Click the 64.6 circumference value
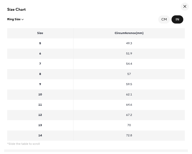The width and height of the screenshot is (192, 154). [x=129, y=105]
